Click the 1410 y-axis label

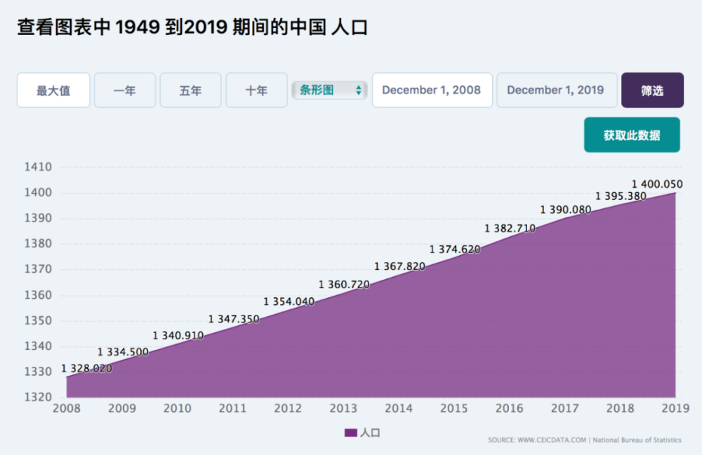(x=38, y=167)
